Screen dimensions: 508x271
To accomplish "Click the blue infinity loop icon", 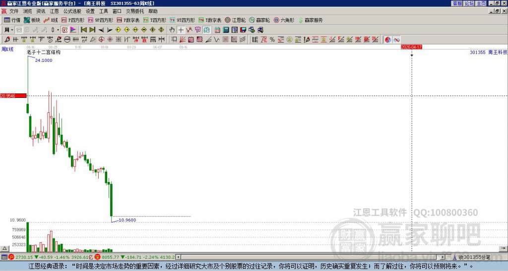I will coord(396,40).
